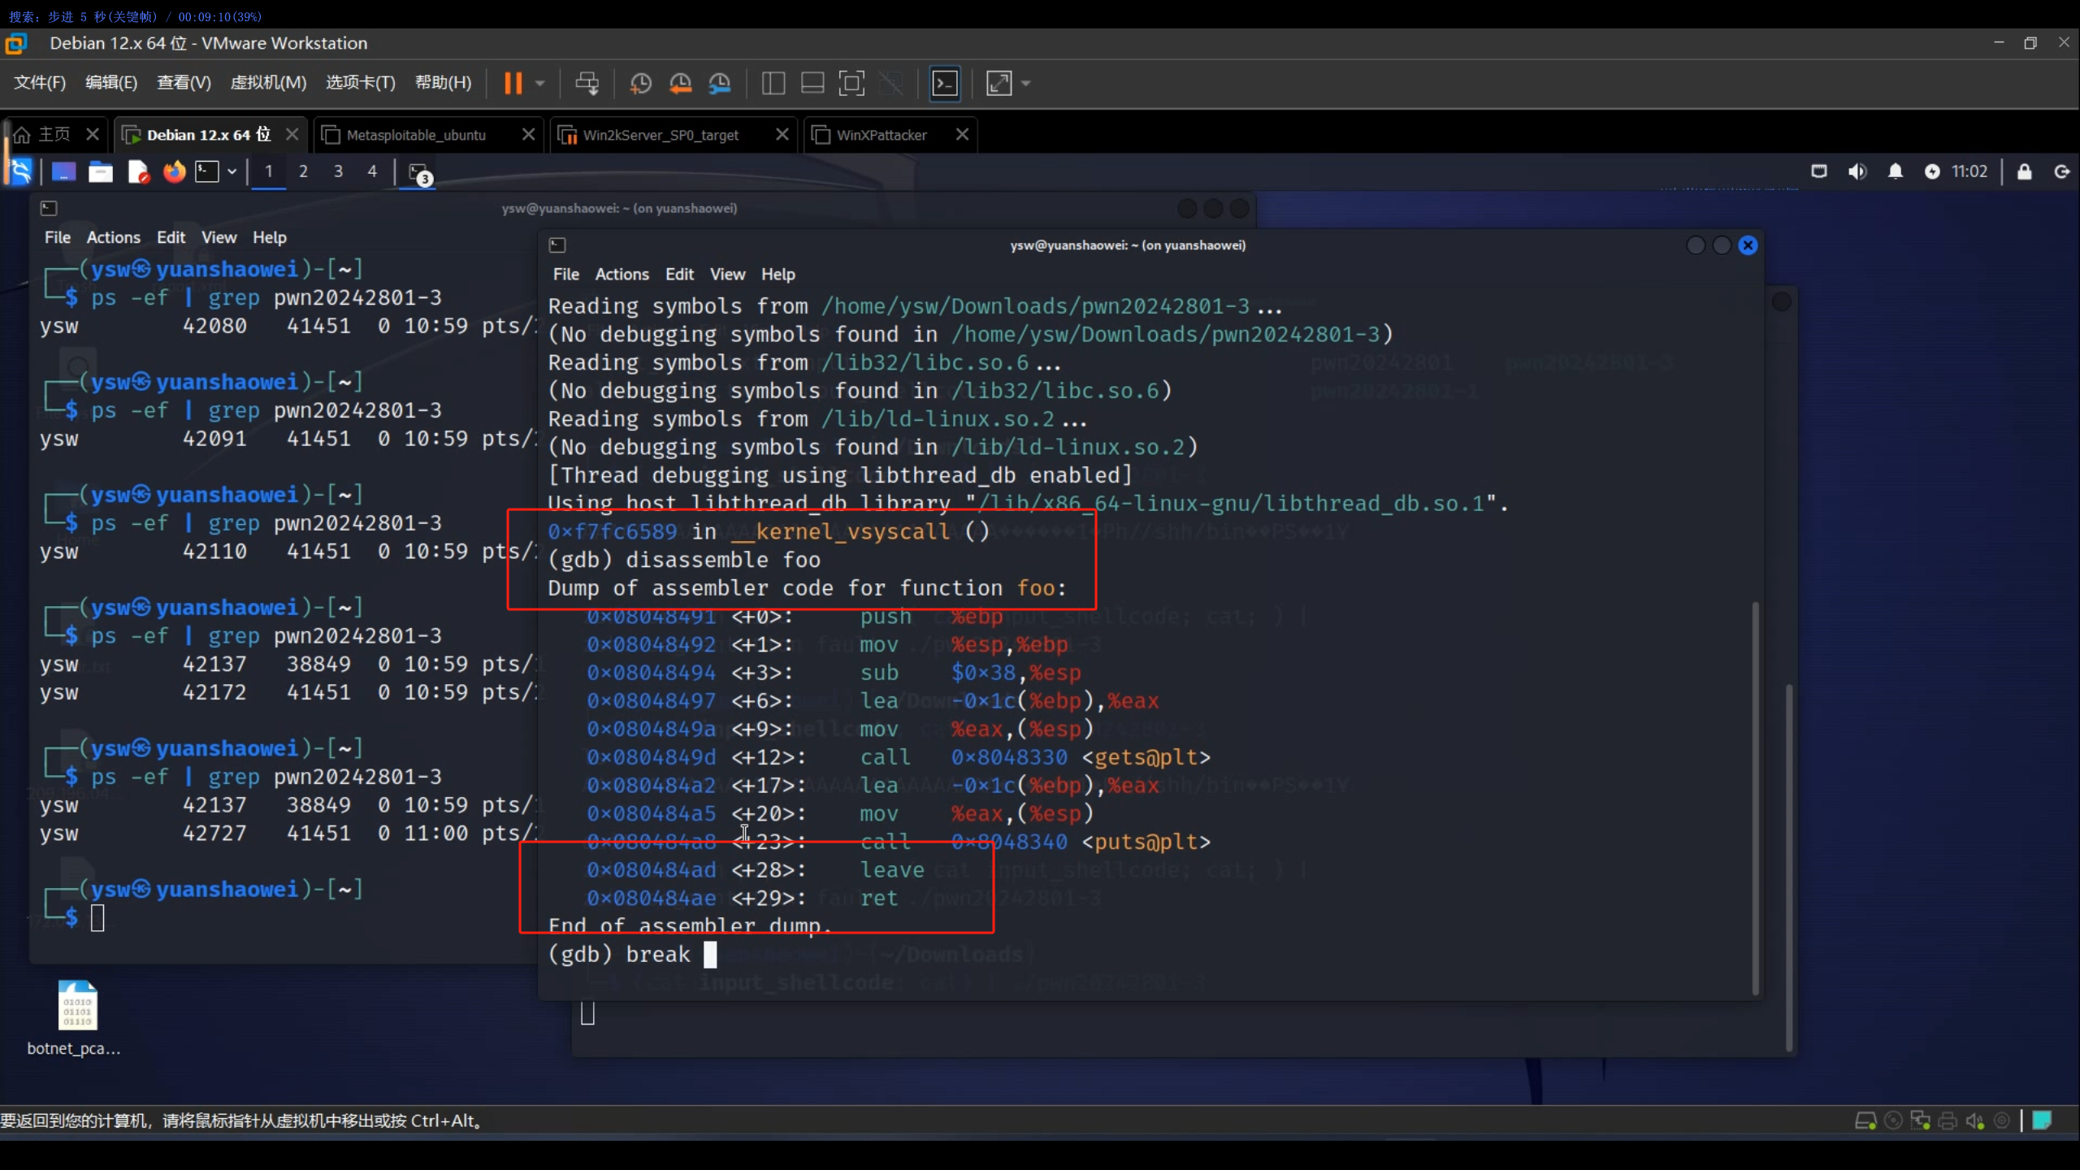
Task: Take a VM snapshot via the toolbar
Action: 640,83
